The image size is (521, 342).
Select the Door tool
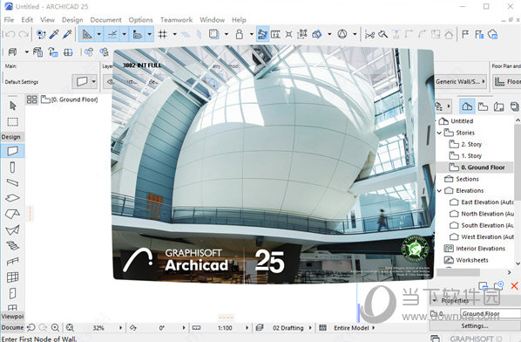pos(12,293)
